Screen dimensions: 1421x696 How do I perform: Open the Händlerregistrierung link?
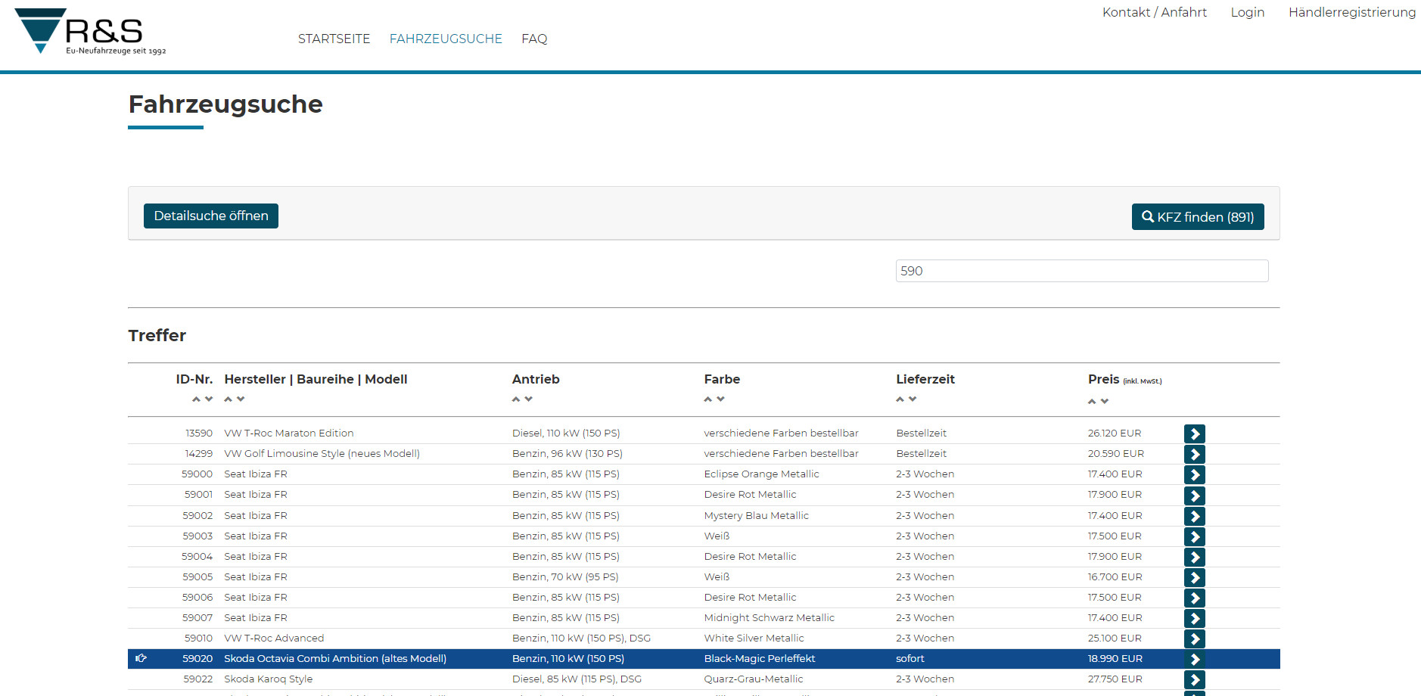[x=1351, y=12]
